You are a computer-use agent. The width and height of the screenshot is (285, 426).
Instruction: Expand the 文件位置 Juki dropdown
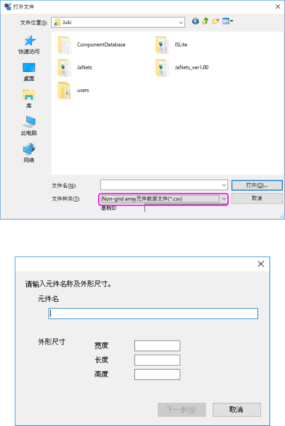(x=181, y=23)
